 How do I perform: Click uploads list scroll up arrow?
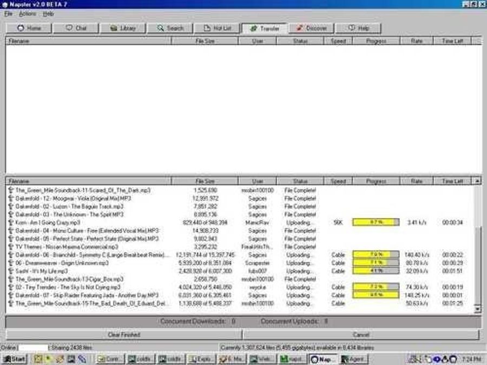pyautogui.click(x=477, y=181)
